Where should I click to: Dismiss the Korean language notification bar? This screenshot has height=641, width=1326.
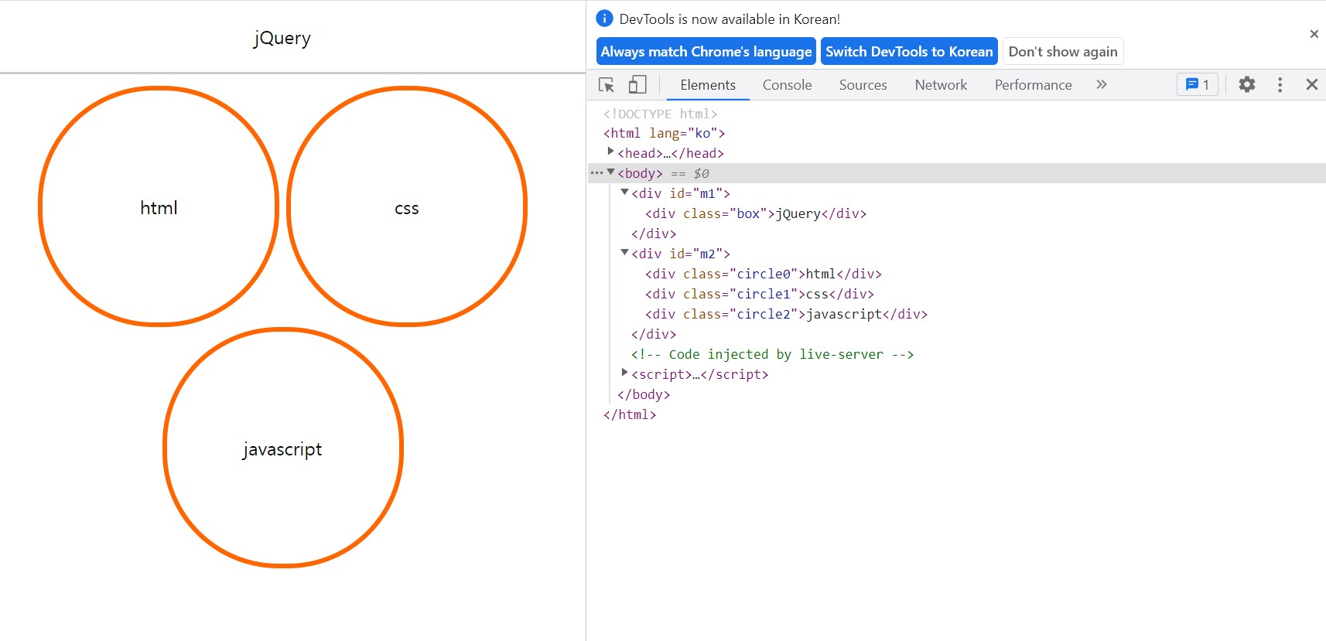coord(1314,34)
